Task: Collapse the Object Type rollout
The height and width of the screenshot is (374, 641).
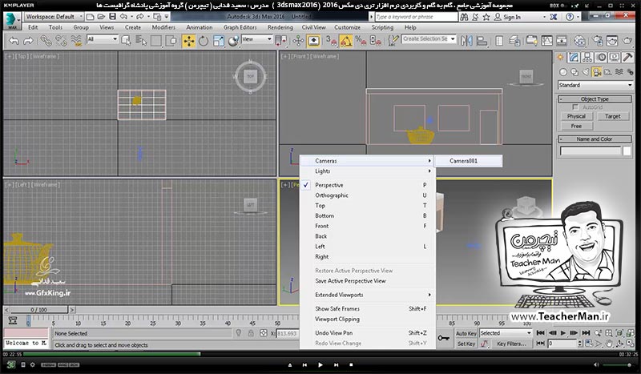Action: point(595,99)
